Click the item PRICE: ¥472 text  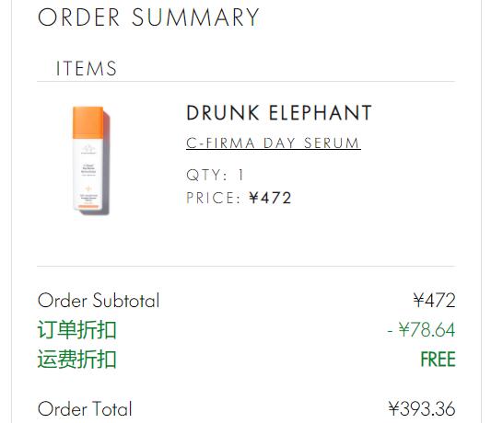click(239, 198)
